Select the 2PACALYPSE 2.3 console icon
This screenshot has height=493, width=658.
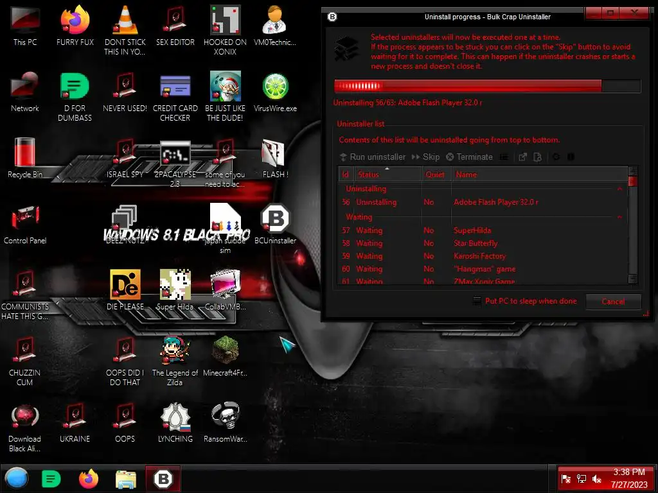175,164
